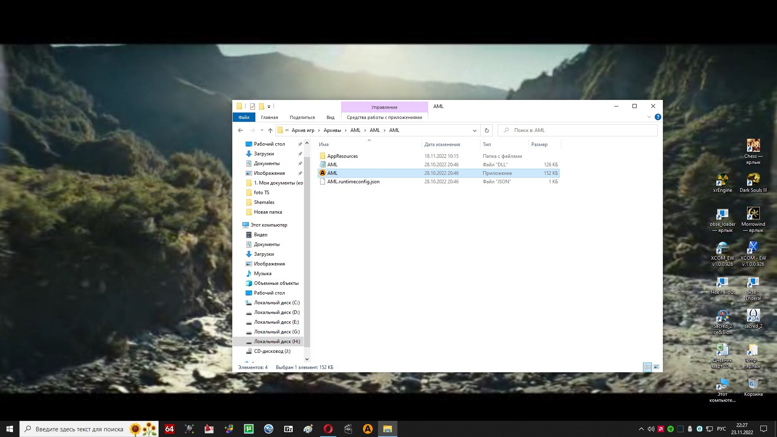Open Quick Access Toolbar customize dropdown

tap(269, 107)
